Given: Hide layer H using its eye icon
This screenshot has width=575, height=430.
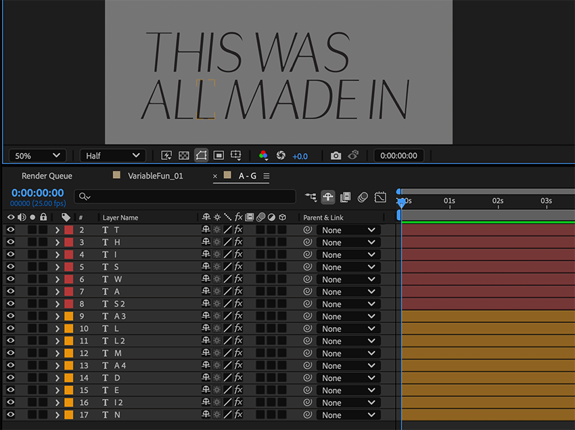Looking at the screenshot, I should pyautogui.click(x=11, y=242).
